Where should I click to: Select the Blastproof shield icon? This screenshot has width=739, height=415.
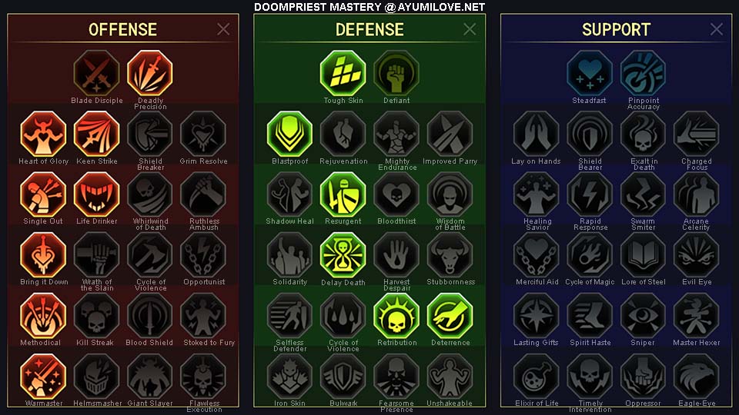(x=289, y=134)
